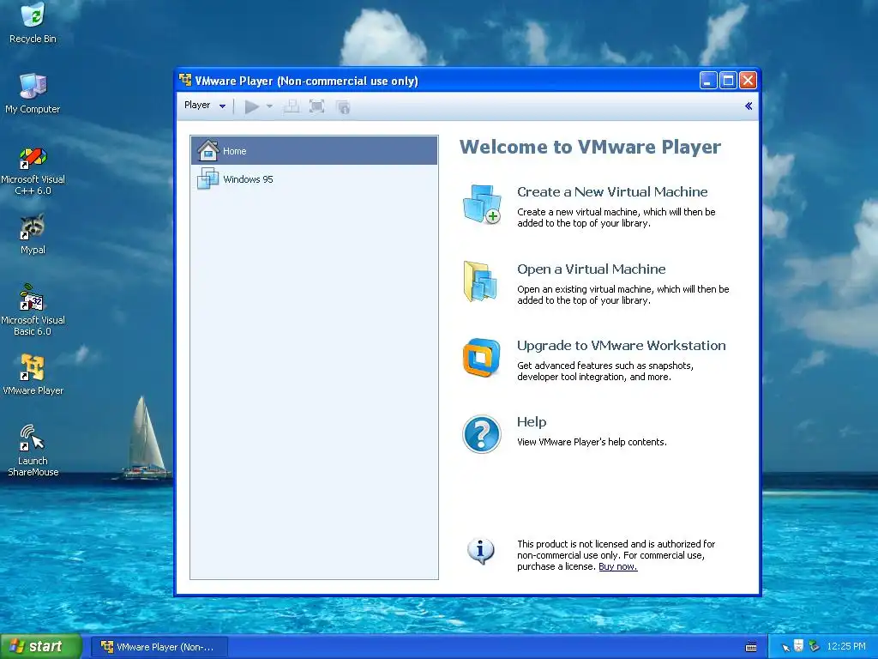878x659 pixels.
Task: Click the Create a New Virtual Machine heading
Action: 612,192
